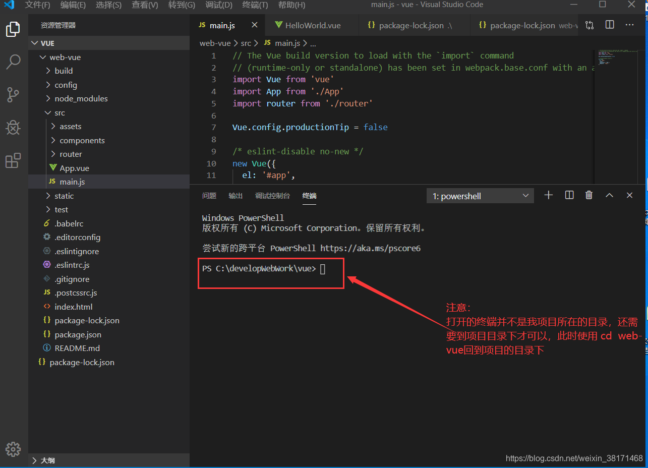
Task: Show the 问题 problems panel tab
Action: (x=209, y=196)
